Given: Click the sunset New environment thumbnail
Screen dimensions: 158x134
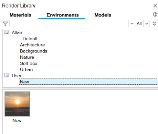Looking at the screenshot, I should (x=17, y=104).
